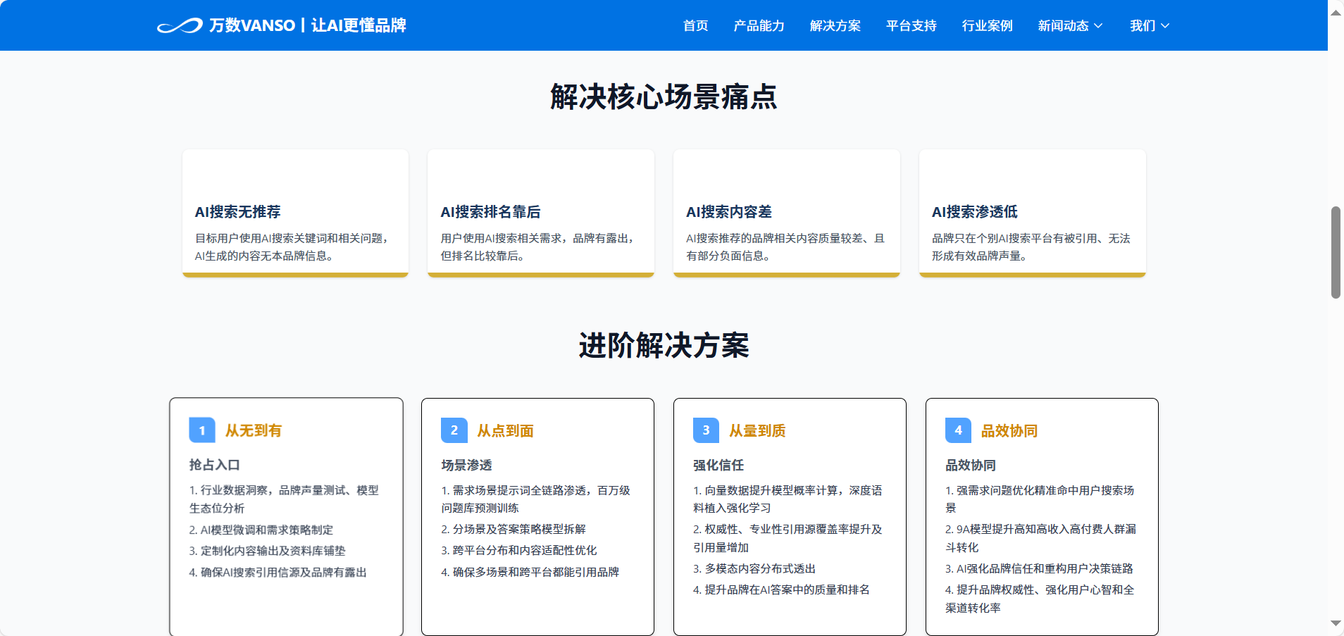
Task: Select the AI搜索排名靠后 card
Action: click(540, 213)
